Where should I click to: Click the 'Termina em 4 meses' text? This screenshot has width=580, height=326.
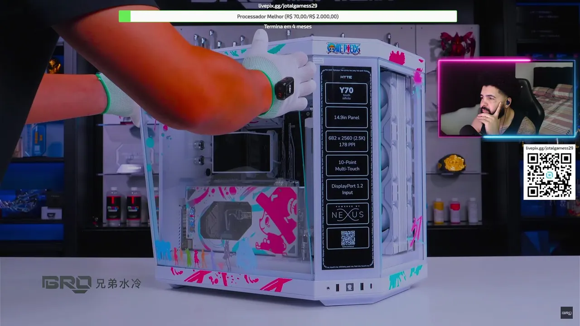(x=288, y=26)
